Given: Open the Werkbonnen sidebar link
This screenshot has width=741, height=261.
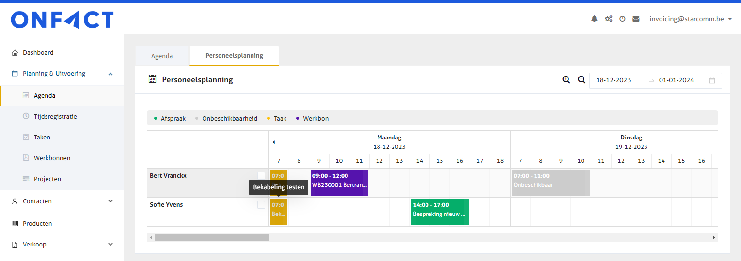Looking at the screenshot, I should tap(52, 158).
